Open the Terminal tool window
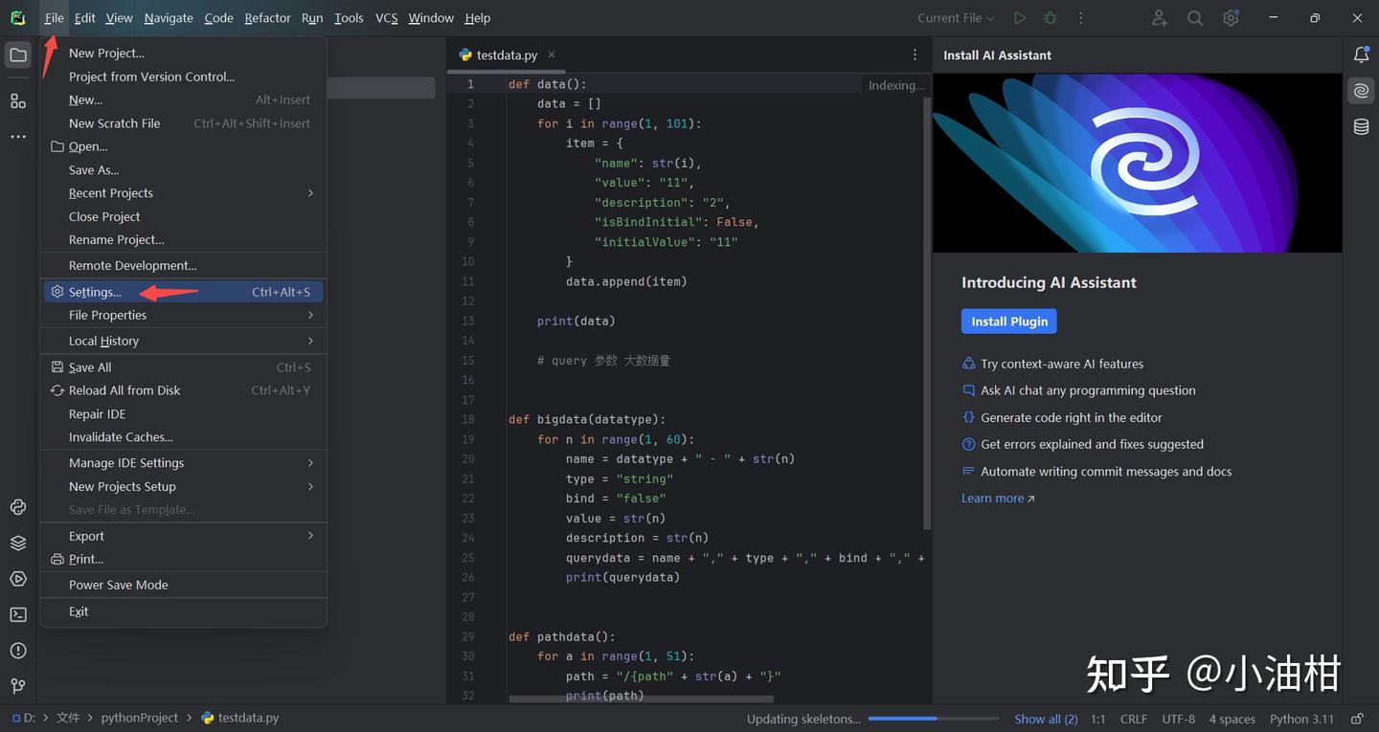 coord(18,614)
